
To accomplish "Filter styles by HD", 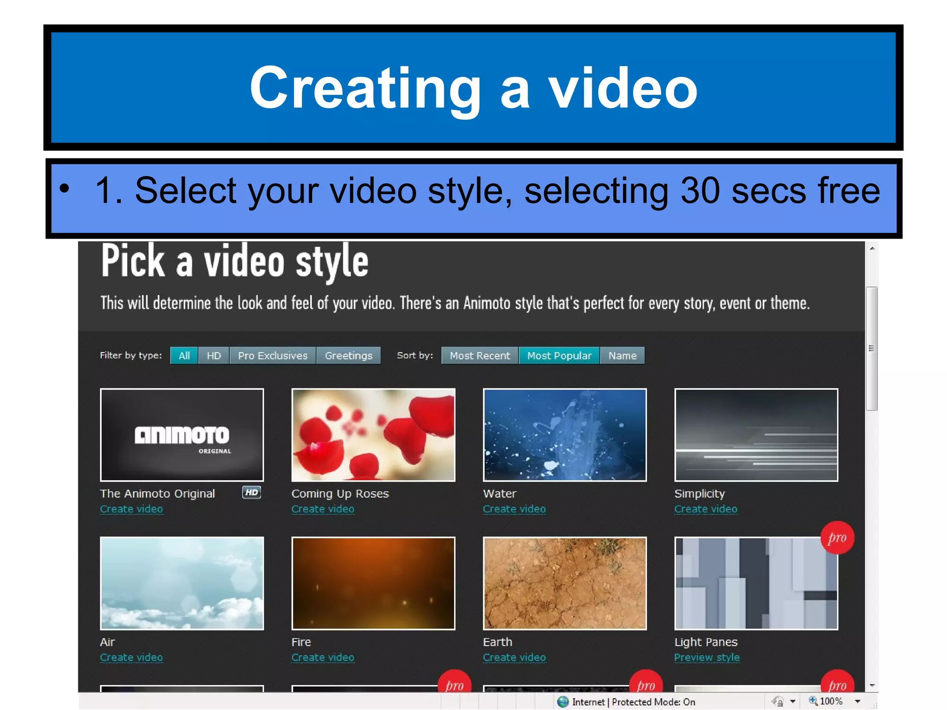I will click(214, 355).
